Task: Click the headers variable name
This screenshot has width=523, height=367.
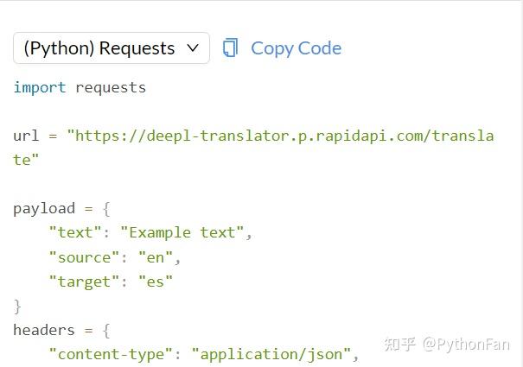Action: [44, 330]
